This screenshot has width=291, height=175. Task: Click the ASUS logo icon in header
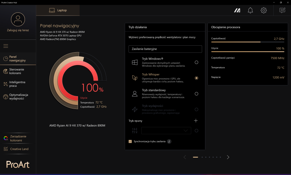[x=237, y=10]
